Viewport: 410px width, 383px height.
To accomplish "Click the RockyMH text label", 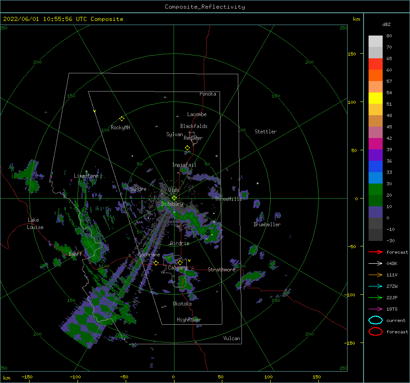I will [120, 128].
